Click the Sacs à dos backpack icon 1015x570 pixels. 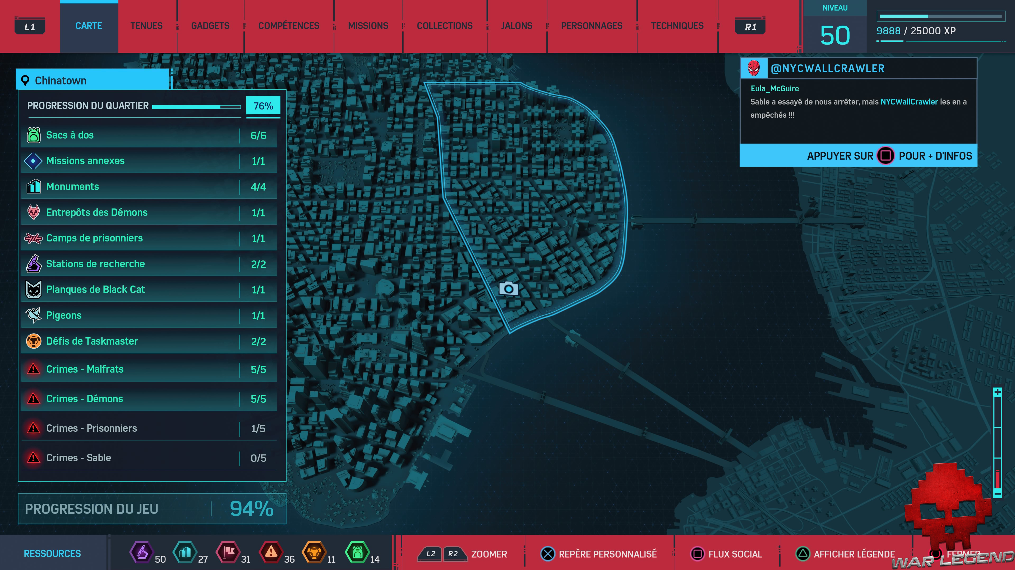[34, 135]
